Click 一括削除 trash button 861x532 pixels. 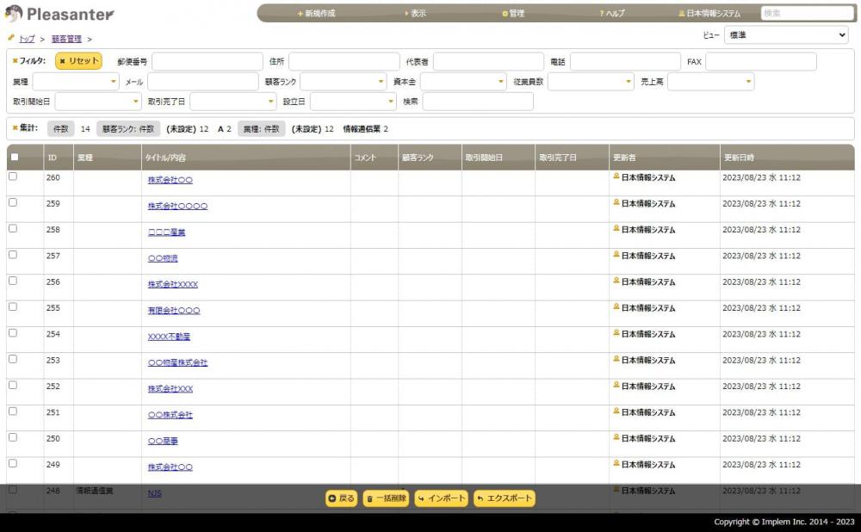click(386, 498)
